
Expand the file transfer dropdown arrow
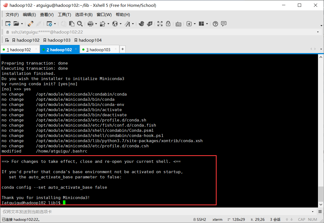coord(108,24)
